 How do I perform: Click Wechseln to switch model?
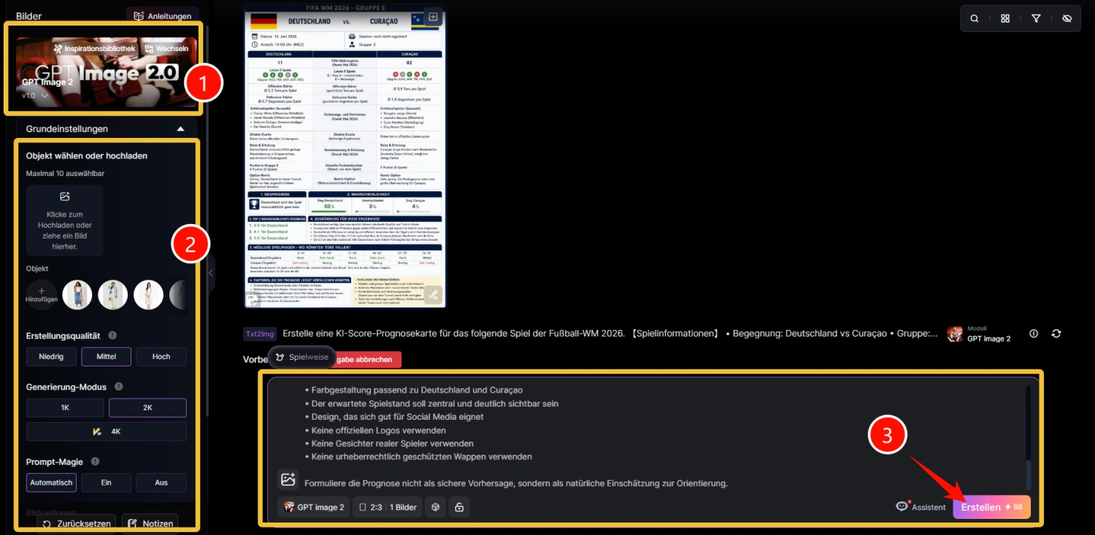(166, 49)
